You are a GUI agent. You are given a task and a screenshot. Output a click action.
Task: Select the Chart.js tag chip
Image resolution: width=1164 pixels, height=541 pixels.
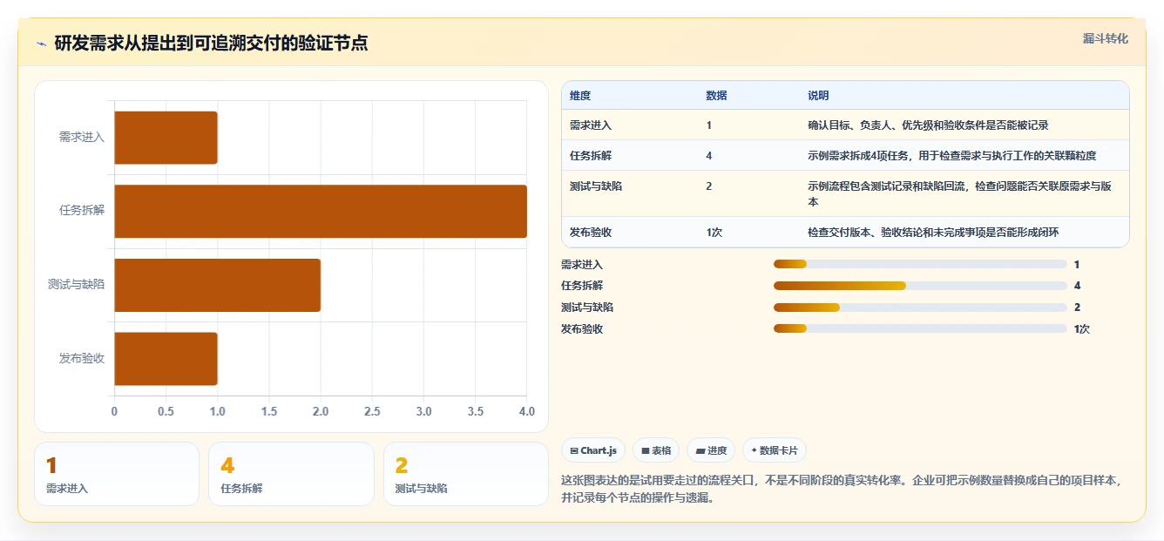click(593, 450)
